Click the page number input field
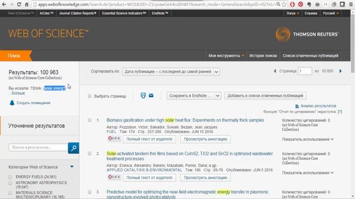Viewport: 355px width, 199px height. pyautogui.click(x=305, y=71)
